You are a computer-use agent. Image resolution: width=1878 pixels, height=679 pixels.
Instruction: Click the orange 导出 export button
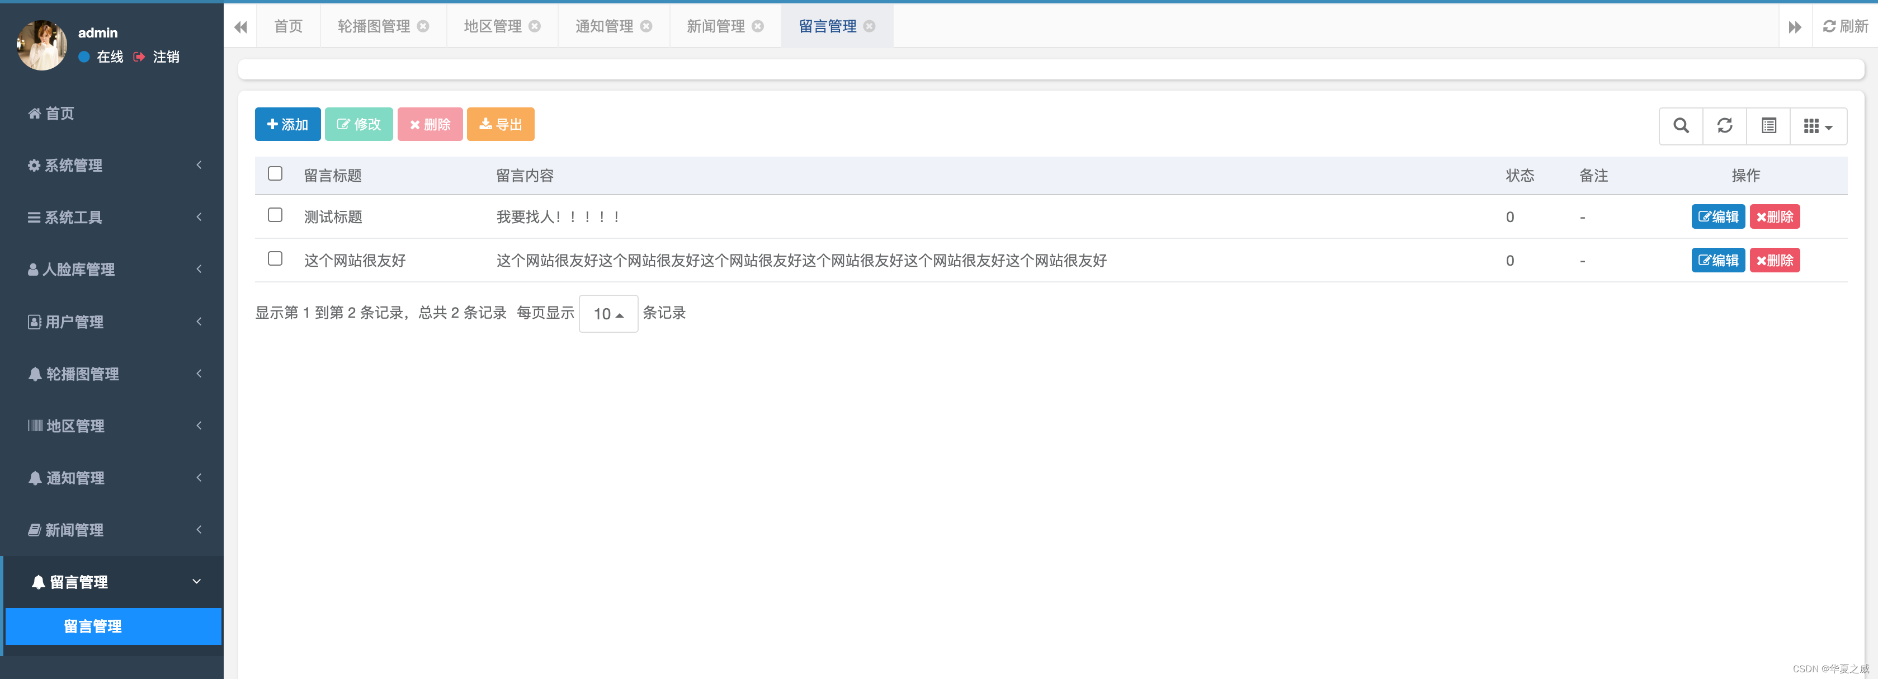[500, 124]
